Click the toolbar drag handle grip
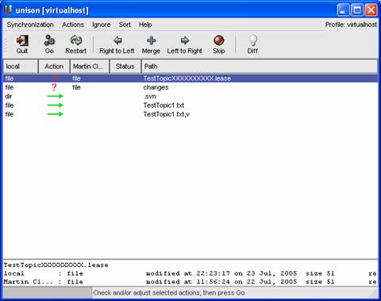Image resolution: width=381 pixels, height=301 pixels. coord(5,45)
